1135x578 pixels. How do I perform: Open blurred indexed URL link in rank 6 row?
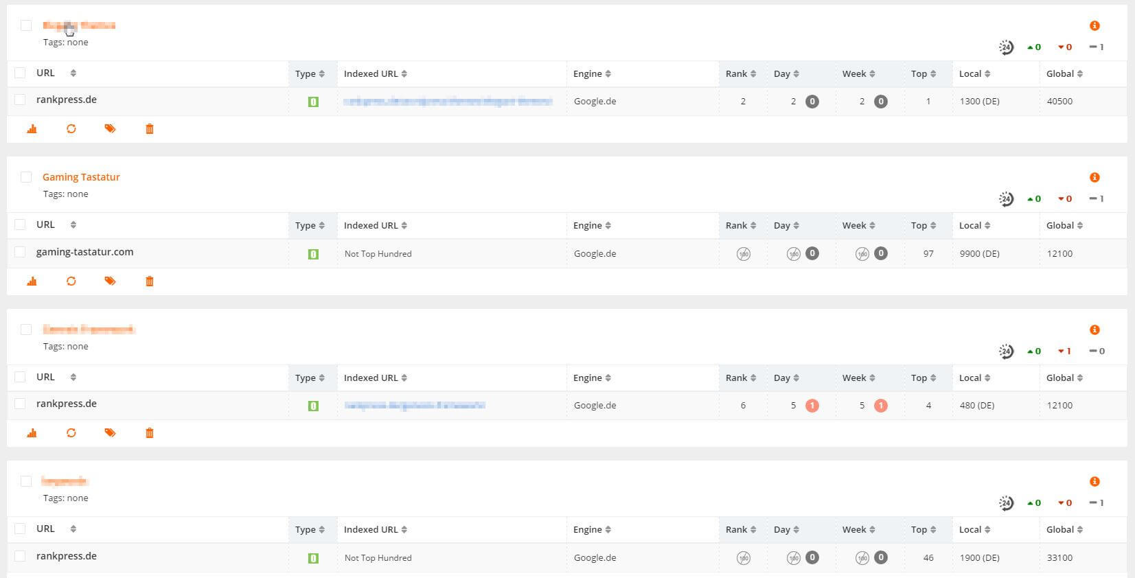click(x=415, y=406)
